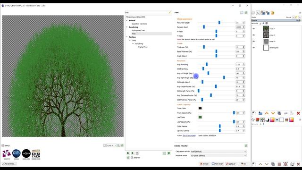The width and height of the screenshot is (302, 170).
Task: Click the green selection mode icon below filter list
Action: pos(169,153)
